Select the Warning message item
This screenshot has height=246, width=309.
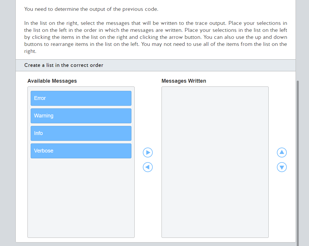tap(81, 116)
